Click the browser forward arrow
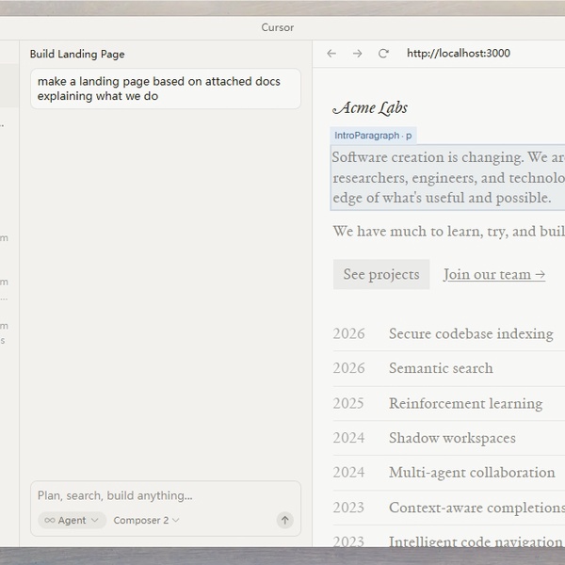565x565 pixels. tap(357, 54)
